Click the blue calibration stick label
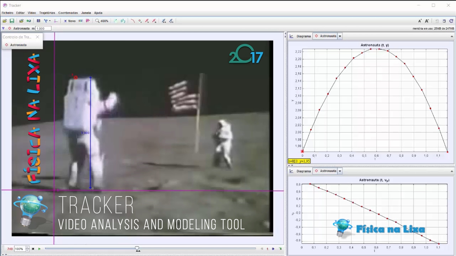The image size is (456, 256). pyautogui.click(x=86, y=133)
